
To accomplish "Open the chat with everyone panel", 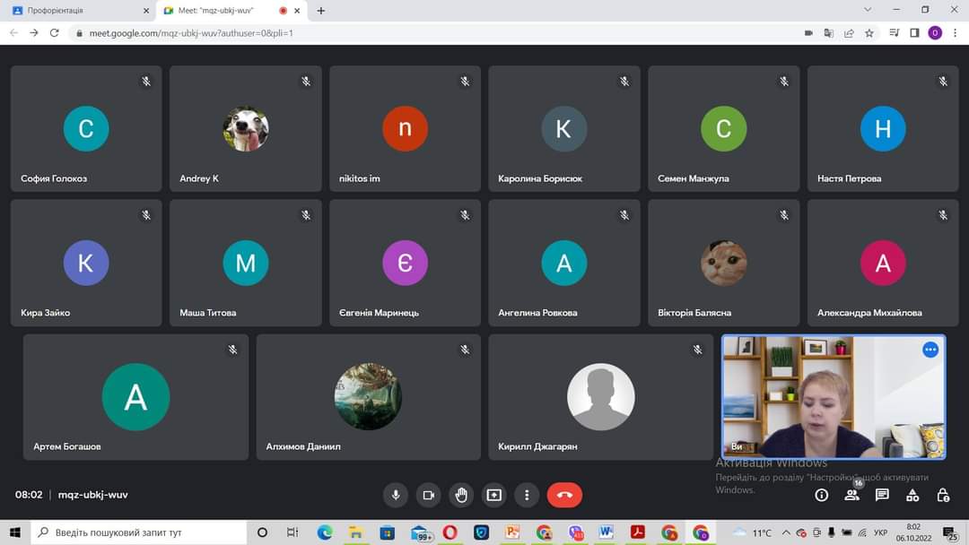I will [882, 495].
